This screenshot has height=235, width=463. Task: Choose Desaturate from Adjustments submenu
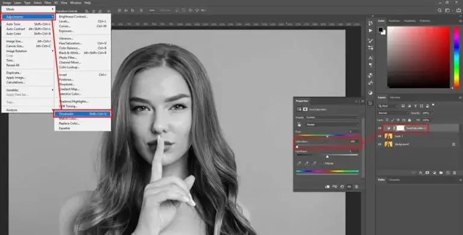click(x=83, y=114)
